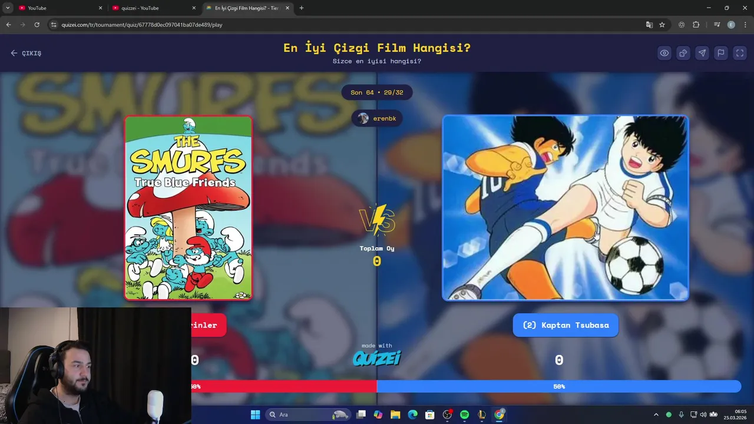Go back to previous page
Image resolution: width=754 pixels, height=424 pixels.
(x=8, y=25)
